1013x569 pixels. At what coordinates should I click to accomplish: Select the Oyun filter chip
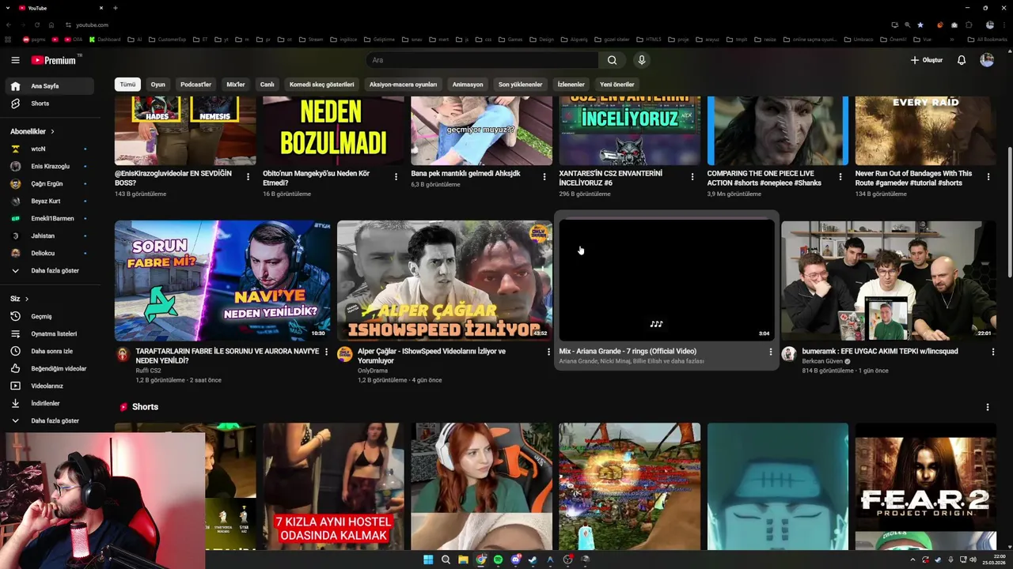tap(158, 85)
